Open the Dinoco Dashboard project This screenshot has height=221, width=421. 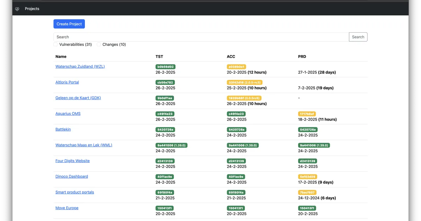[72, 176]
